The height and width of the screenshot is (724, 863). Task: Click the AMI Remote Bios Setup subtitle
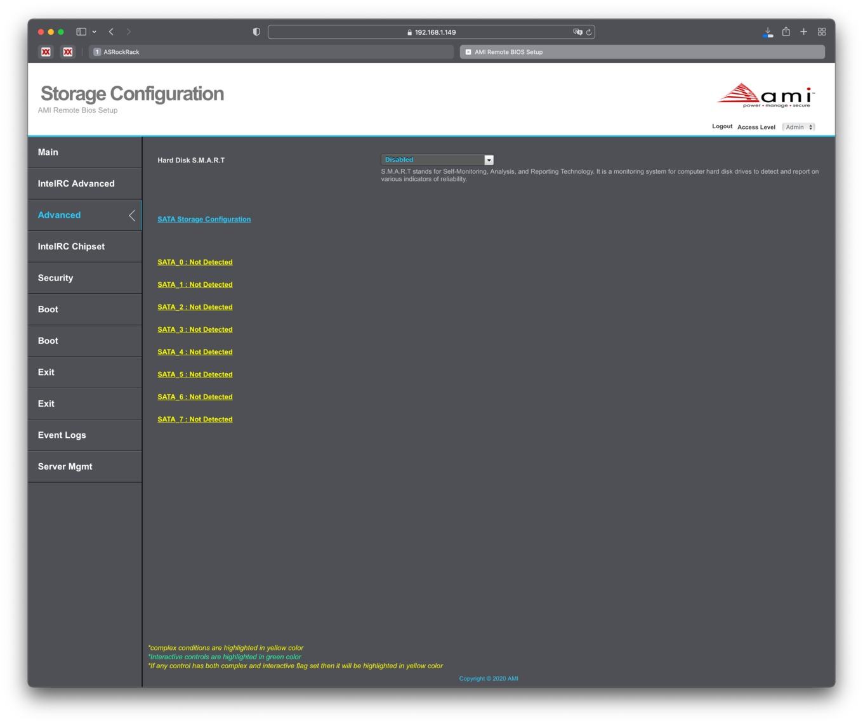(x=77, y=110)
